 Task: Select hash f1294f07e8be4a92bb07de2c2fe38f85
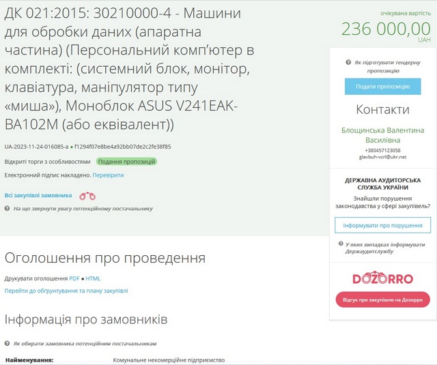coord(123,147)
